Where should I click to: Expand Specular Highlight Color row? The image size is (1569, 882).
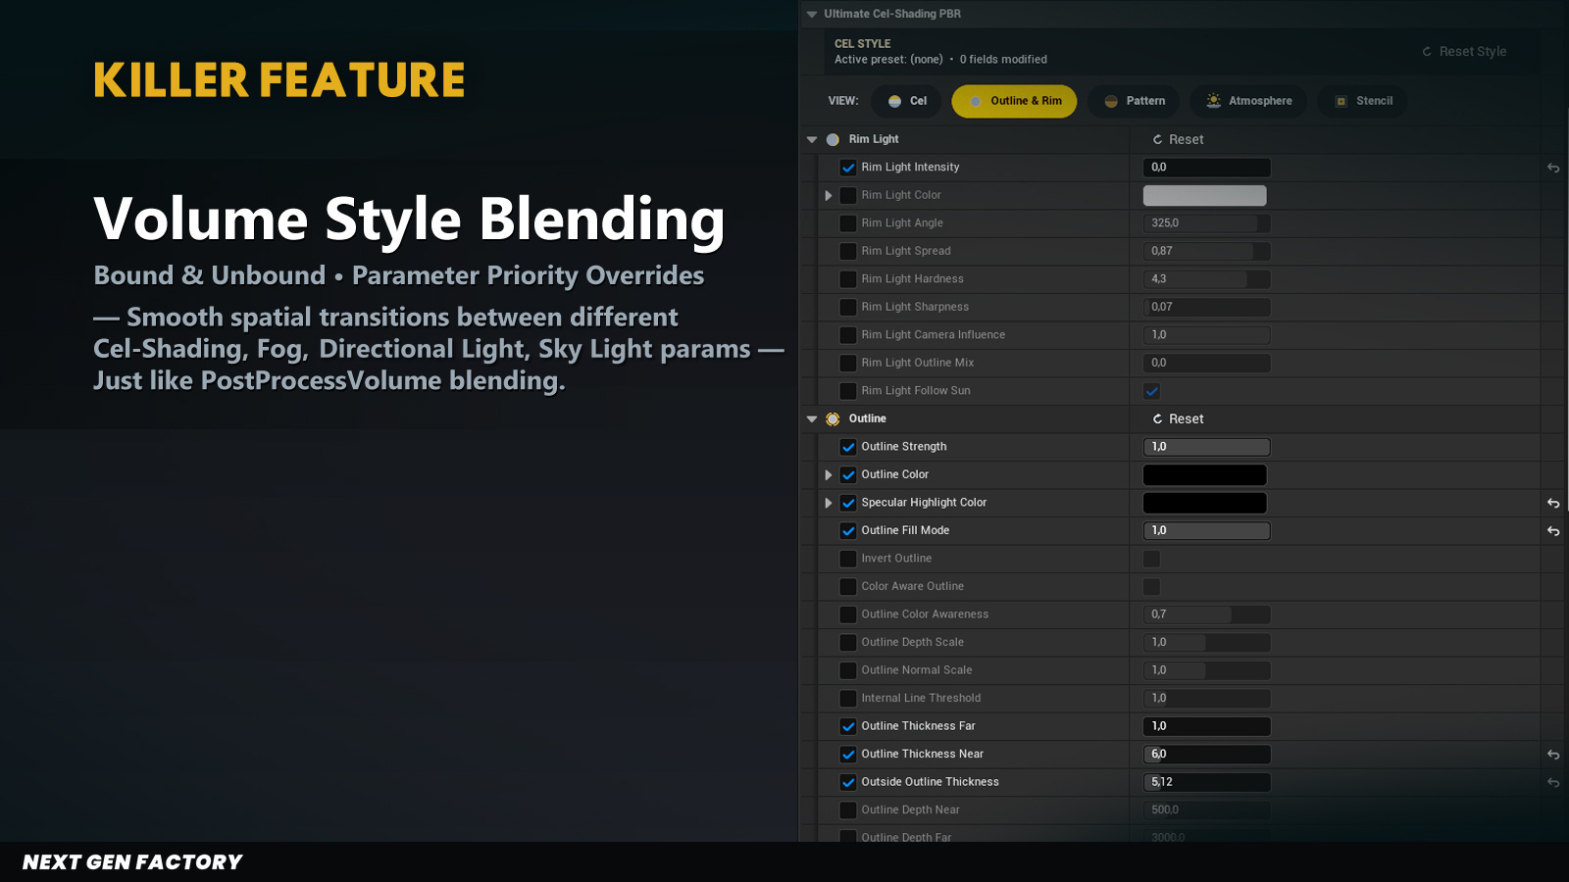click(829, 503)
